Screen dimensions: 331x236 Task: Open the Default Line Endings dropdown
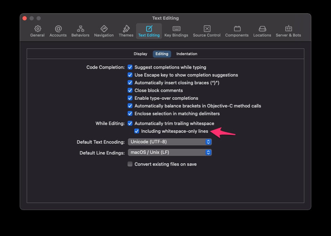click(170, 152)
